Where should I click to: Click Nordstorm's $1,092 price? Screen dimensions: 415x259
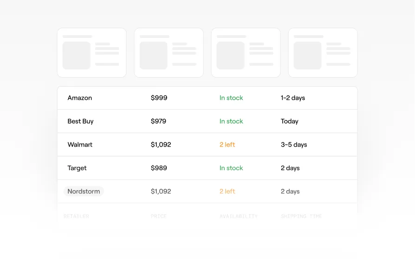[161, 191]
